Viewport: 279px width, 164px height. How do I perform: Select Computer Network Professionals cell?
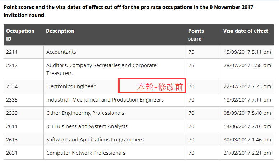86,153
